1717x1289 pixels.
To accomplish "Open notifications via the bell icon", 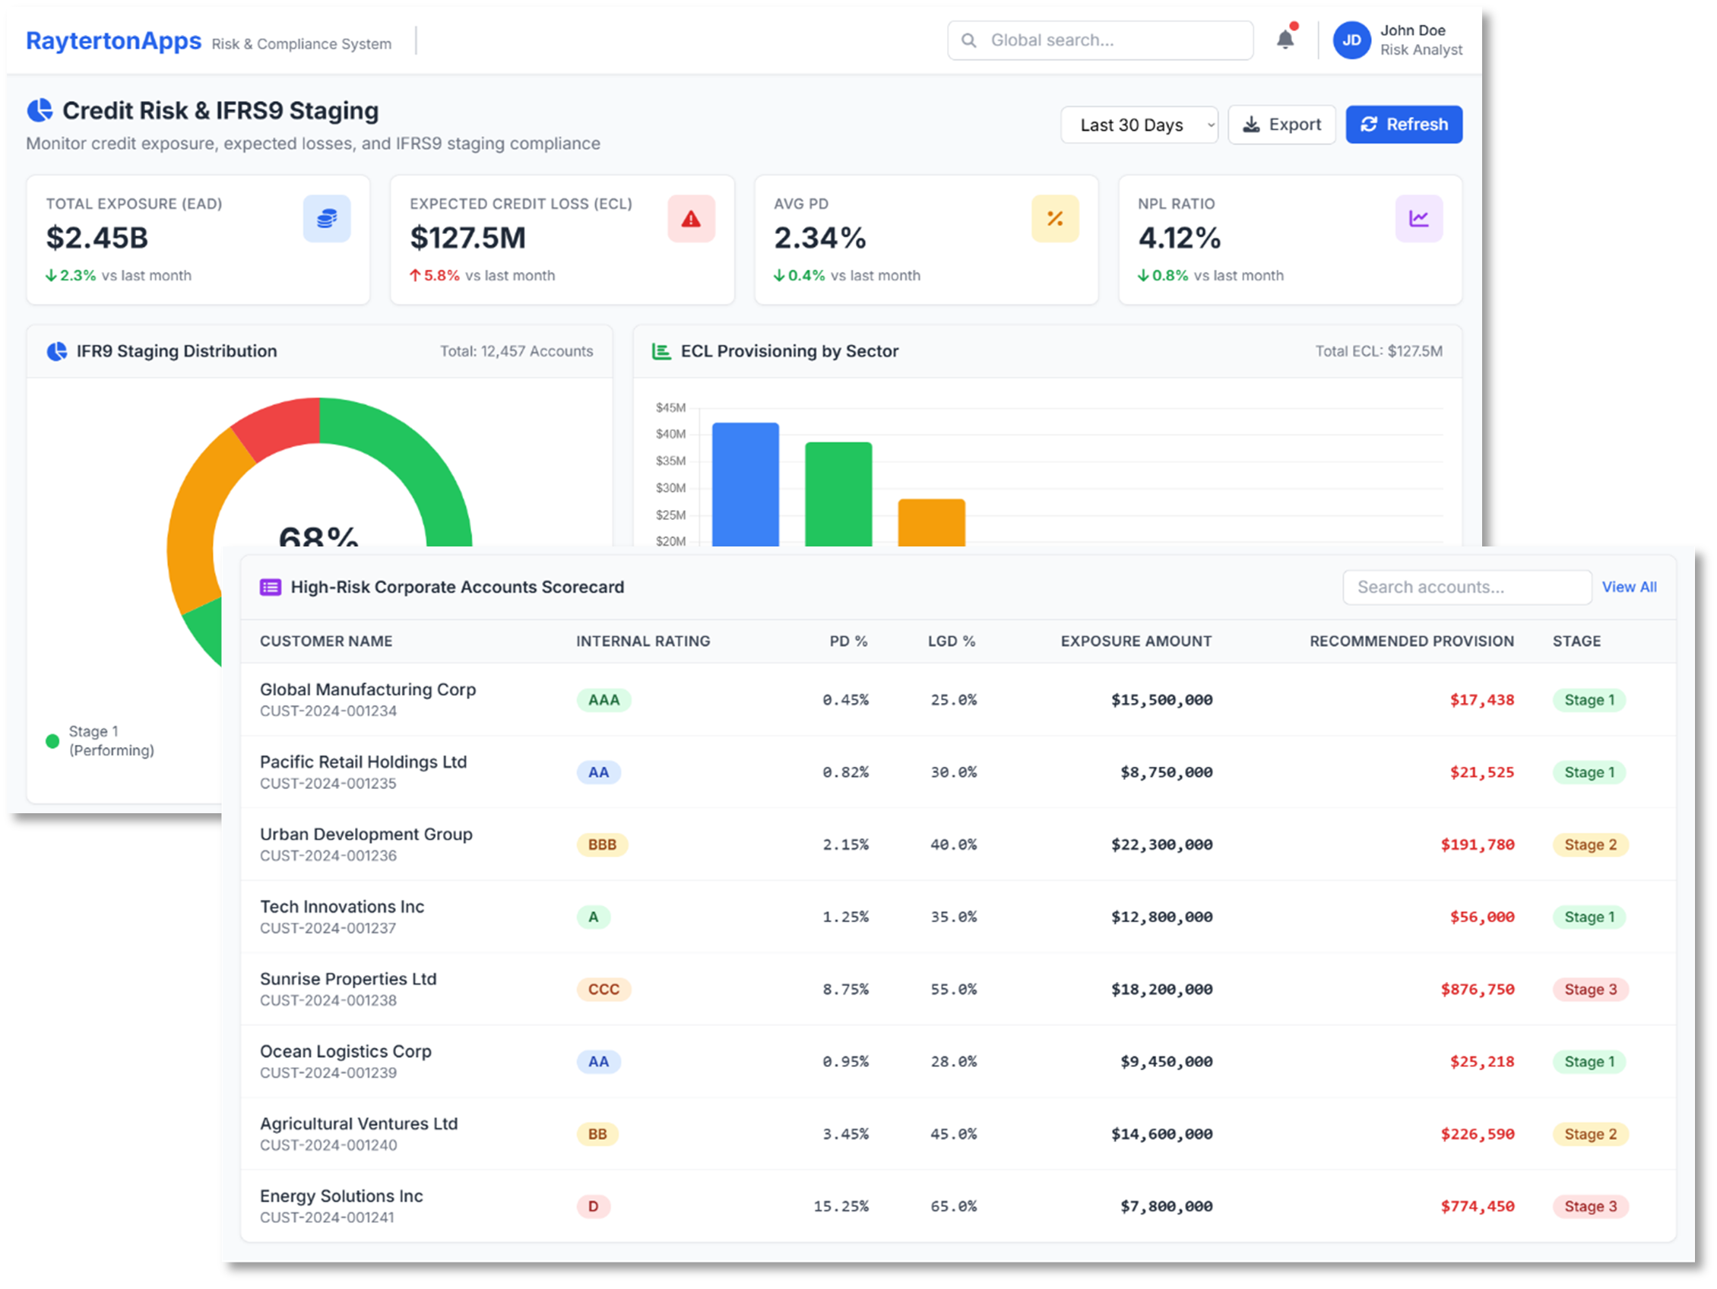I will pos(1285,40).
